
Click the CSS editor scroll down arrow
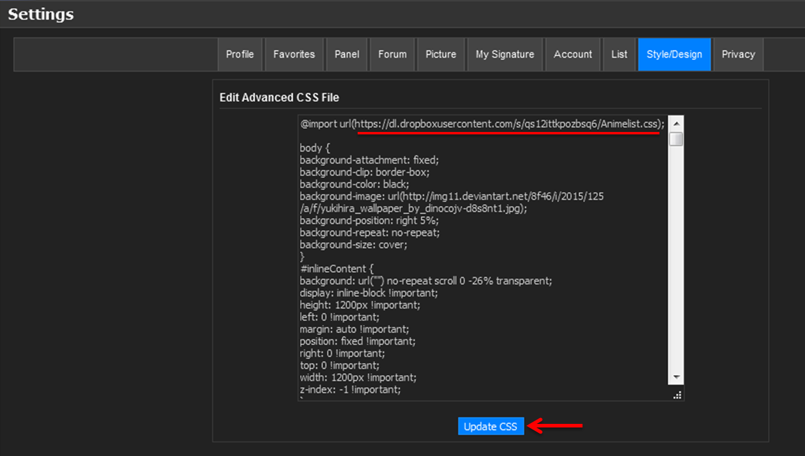[676, 378]
